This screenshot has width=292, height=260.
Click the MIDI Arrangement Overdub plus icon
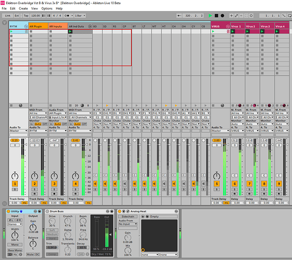(x=232, y=16)
